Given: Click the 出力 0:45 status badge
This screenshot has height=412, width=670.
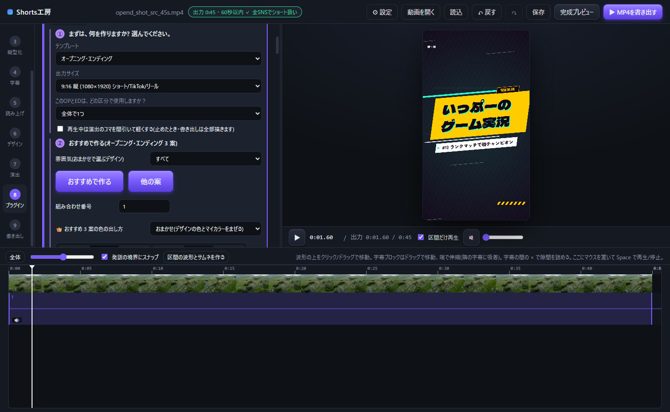Looking at the screenshot, I should point(245,12).
